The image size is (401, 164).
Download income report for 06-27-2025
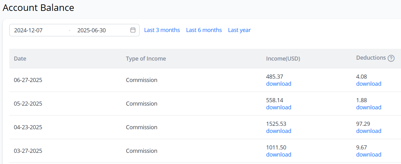pyautogui.click(x=278, y=84)
